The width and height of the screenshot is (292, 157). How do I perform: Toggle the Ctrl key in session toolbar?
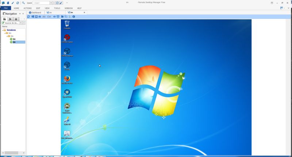49,16
